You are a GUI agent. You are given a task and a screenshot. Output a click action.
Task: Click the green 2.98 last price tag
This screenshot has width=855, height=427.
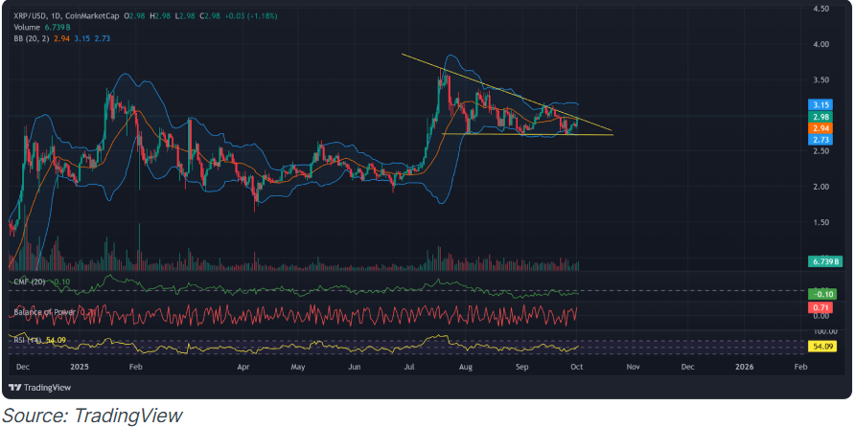(x=819, y=117)
